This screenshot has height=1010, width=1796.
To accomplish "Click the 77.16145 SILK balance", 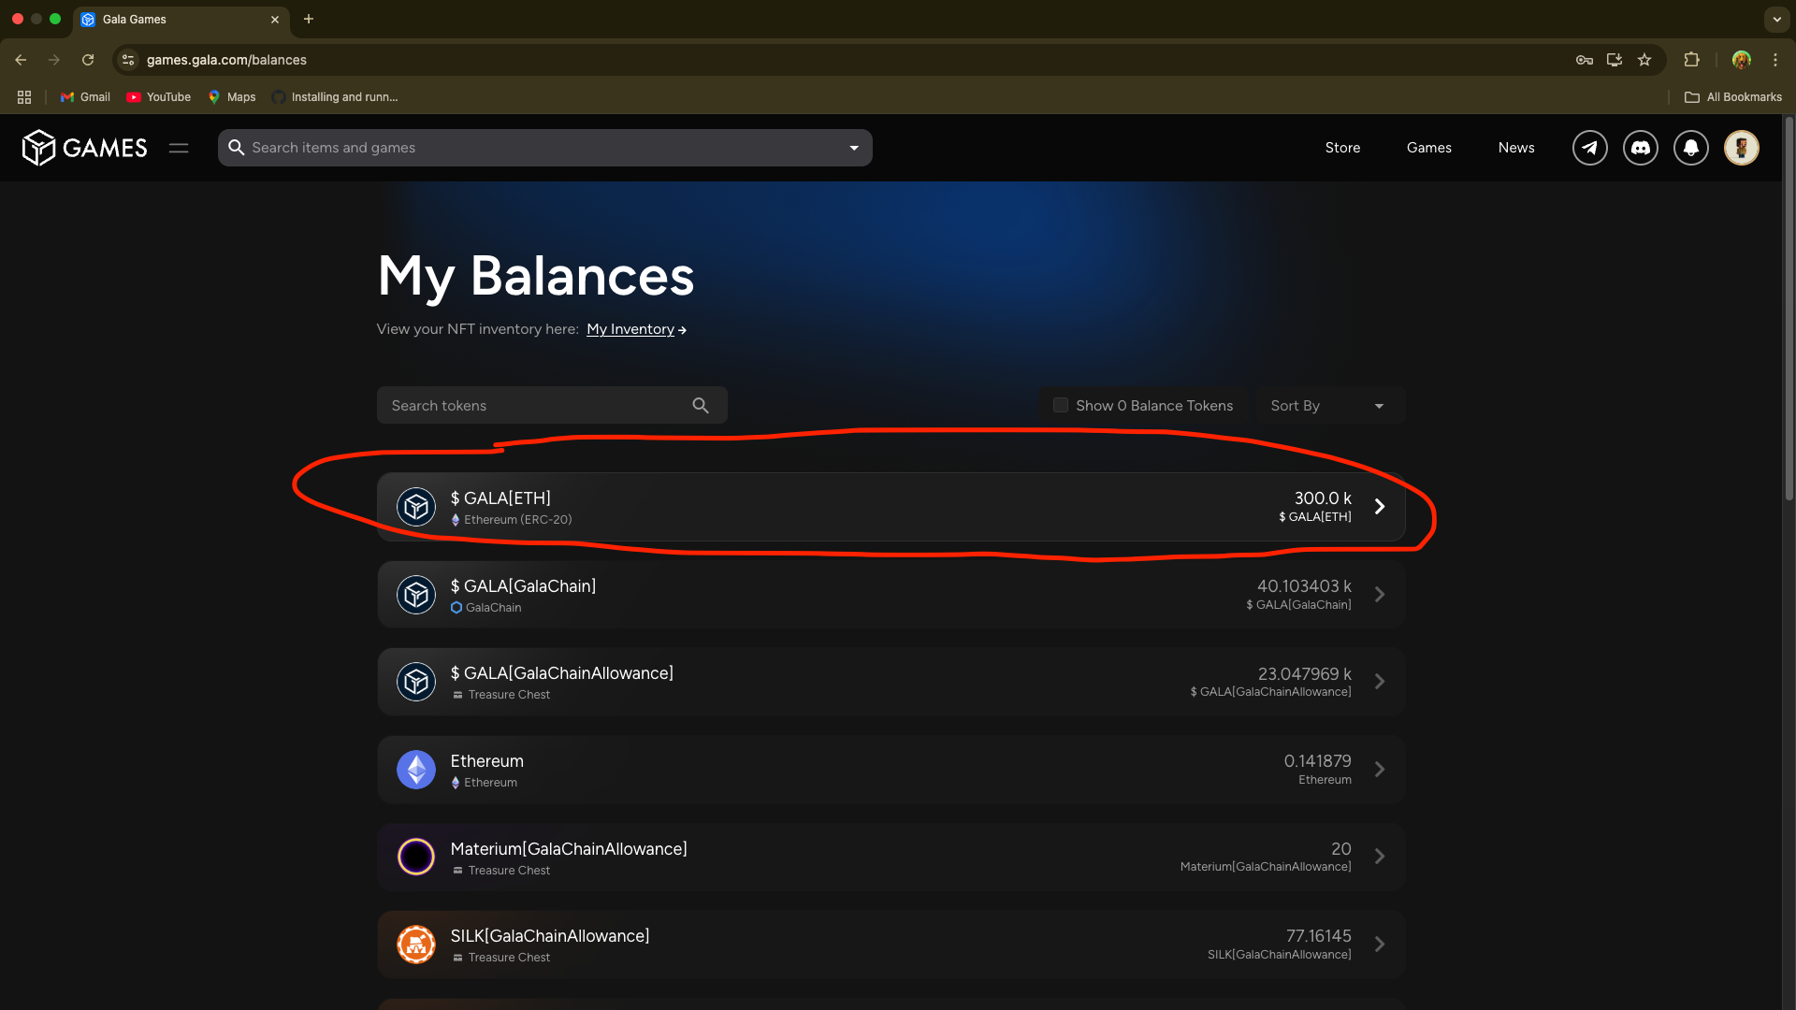I will tap(1318, 936).
